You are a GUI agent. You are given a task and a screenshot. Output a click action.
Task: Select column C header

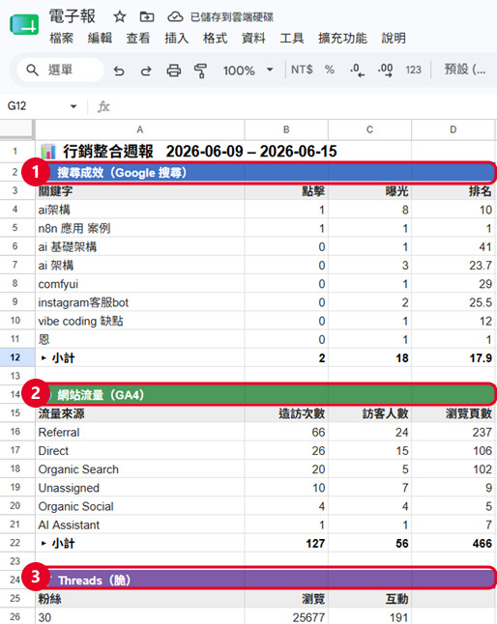(369, 129)
